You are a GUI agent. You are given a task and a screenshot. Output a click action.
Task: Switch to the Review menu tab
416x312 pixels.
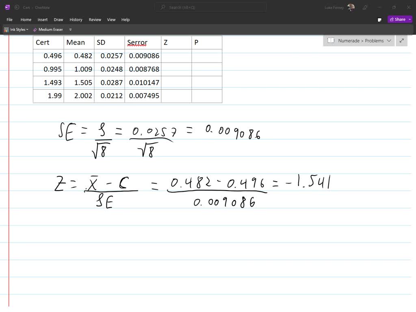95,19
